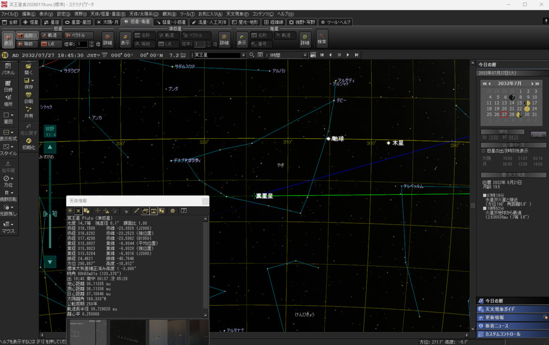Click the planet 倍率 magnification input field

click(82, 44)
